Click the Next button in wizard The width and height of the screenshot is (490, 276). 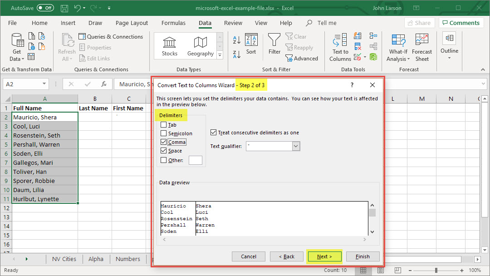pyautogui.click(x=324, y=256)
